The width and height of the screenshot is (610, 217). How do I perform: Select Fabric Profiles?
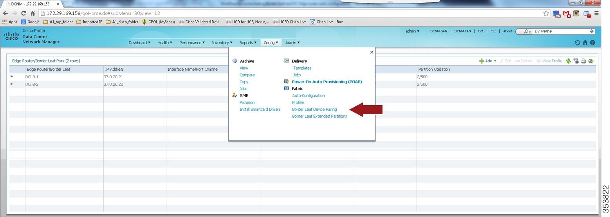298,102
